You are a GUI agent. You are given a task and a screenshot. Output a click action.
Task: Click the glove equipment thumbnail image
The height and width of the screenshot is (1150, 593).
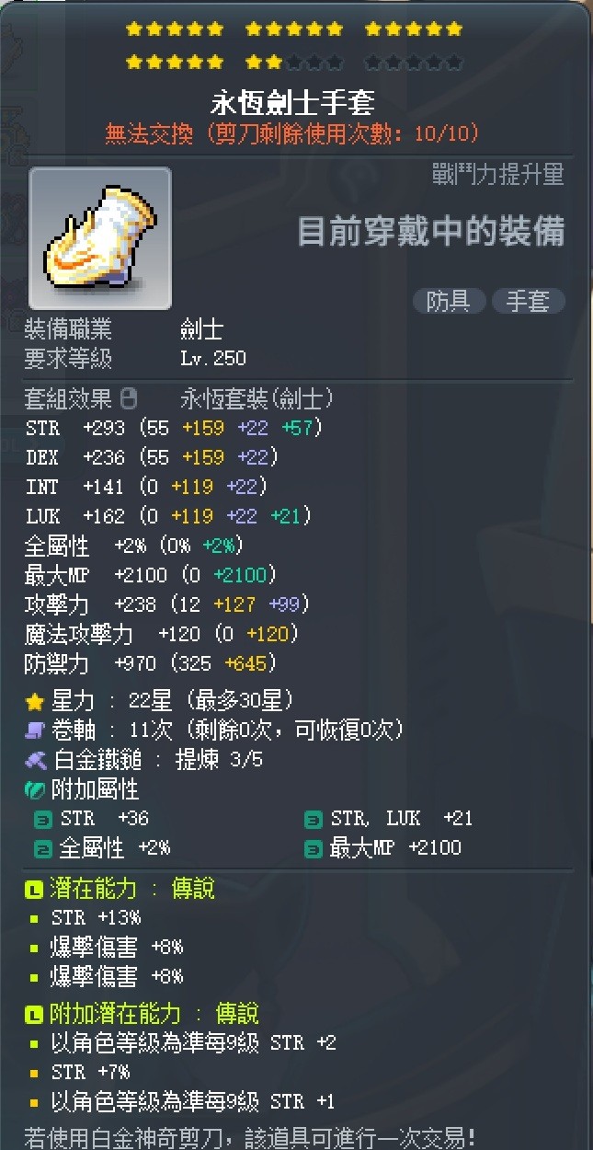[100, 238]
